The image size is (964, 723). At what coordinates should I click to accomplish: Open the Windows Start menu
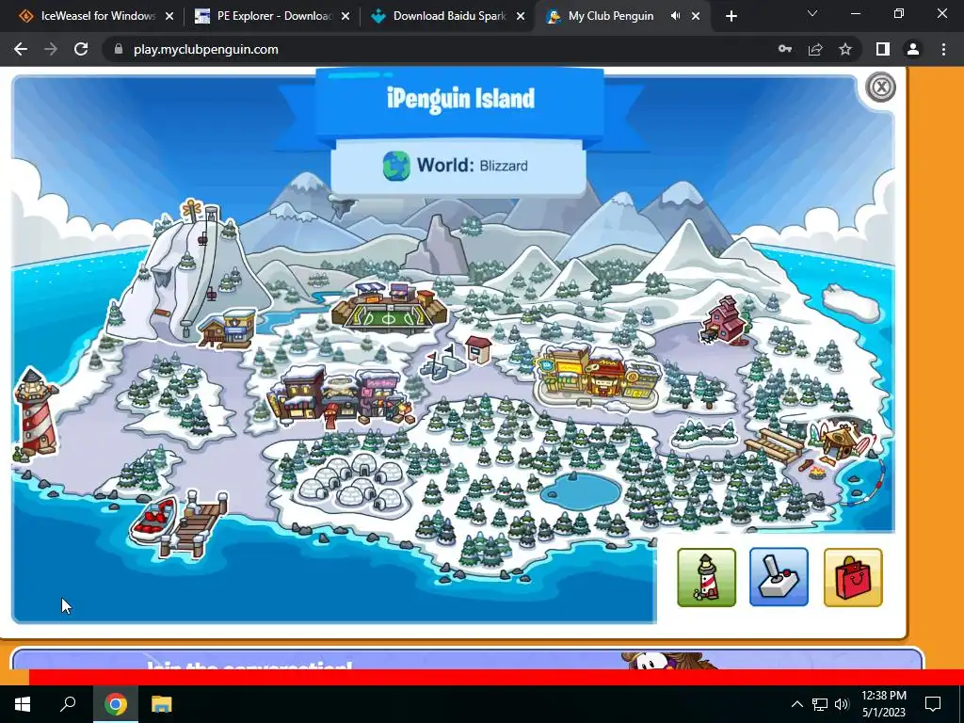pyautogui.click(x=23, y=703)
